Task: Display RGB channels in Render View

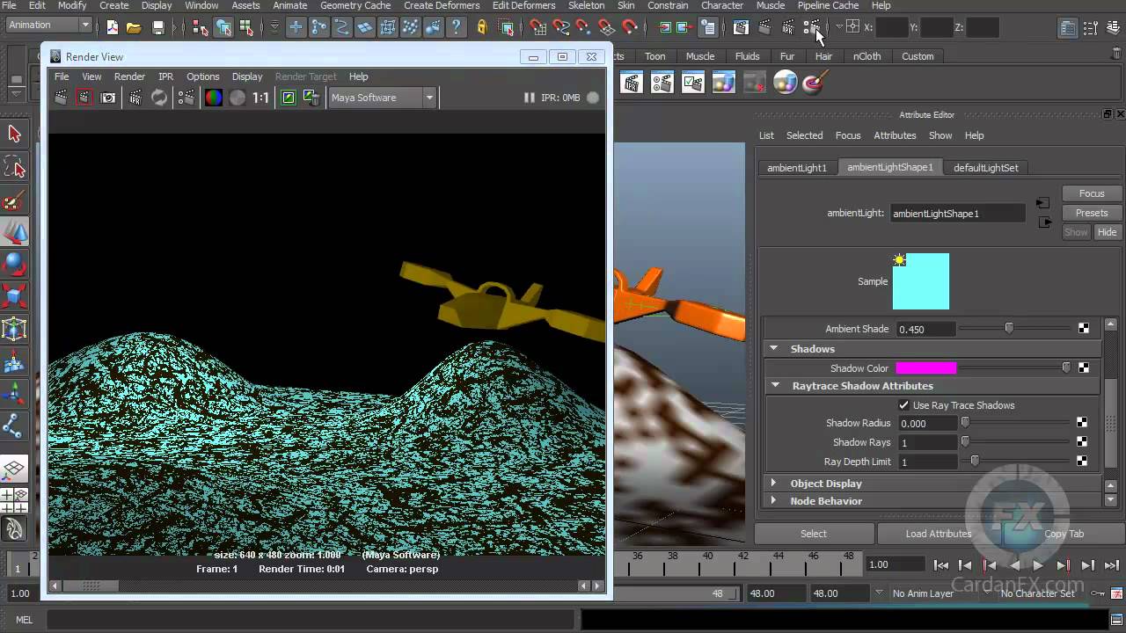Action: click(214, 98)
